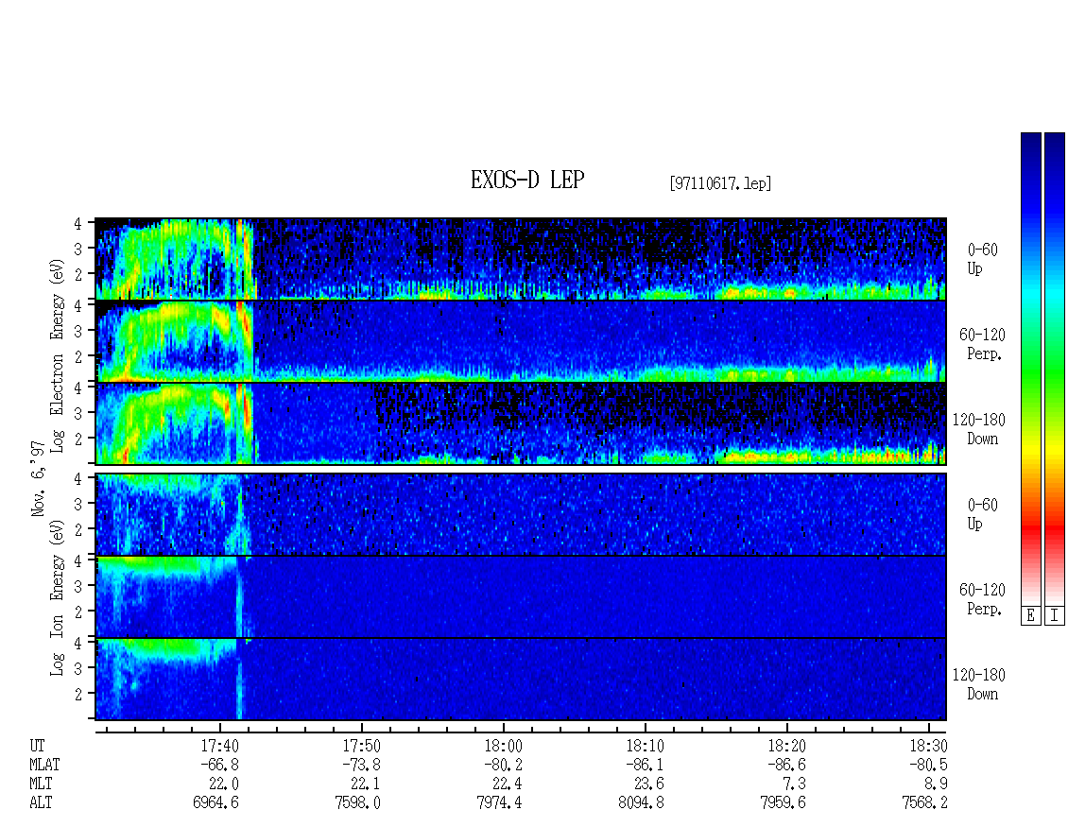1068x827 pixels.
Task: Click the altitude value 7974.4
Action: point(499,803)
